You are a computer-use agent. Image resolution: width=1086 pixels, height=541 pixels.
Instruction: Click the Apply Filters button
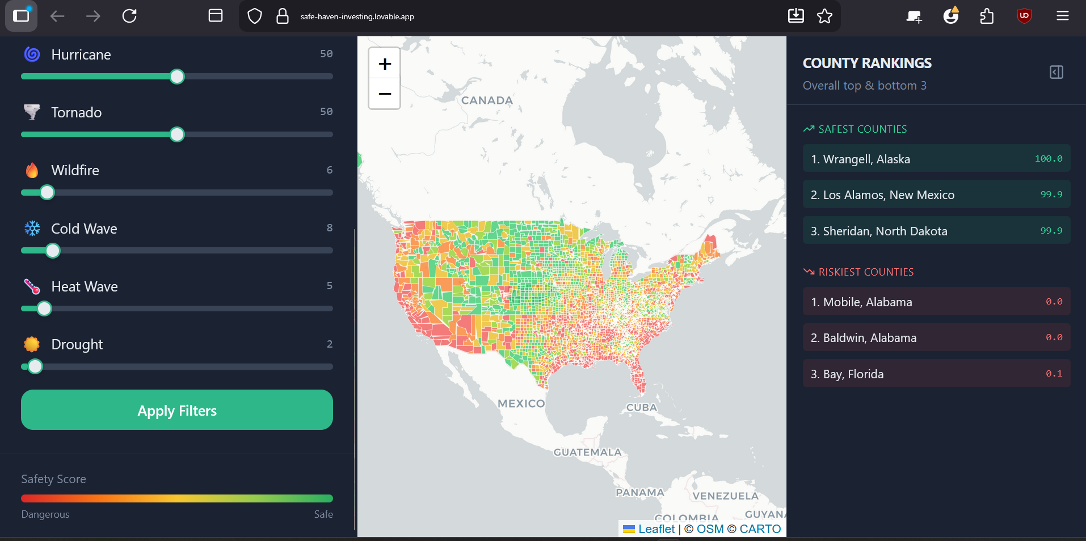tap(177, 410)
